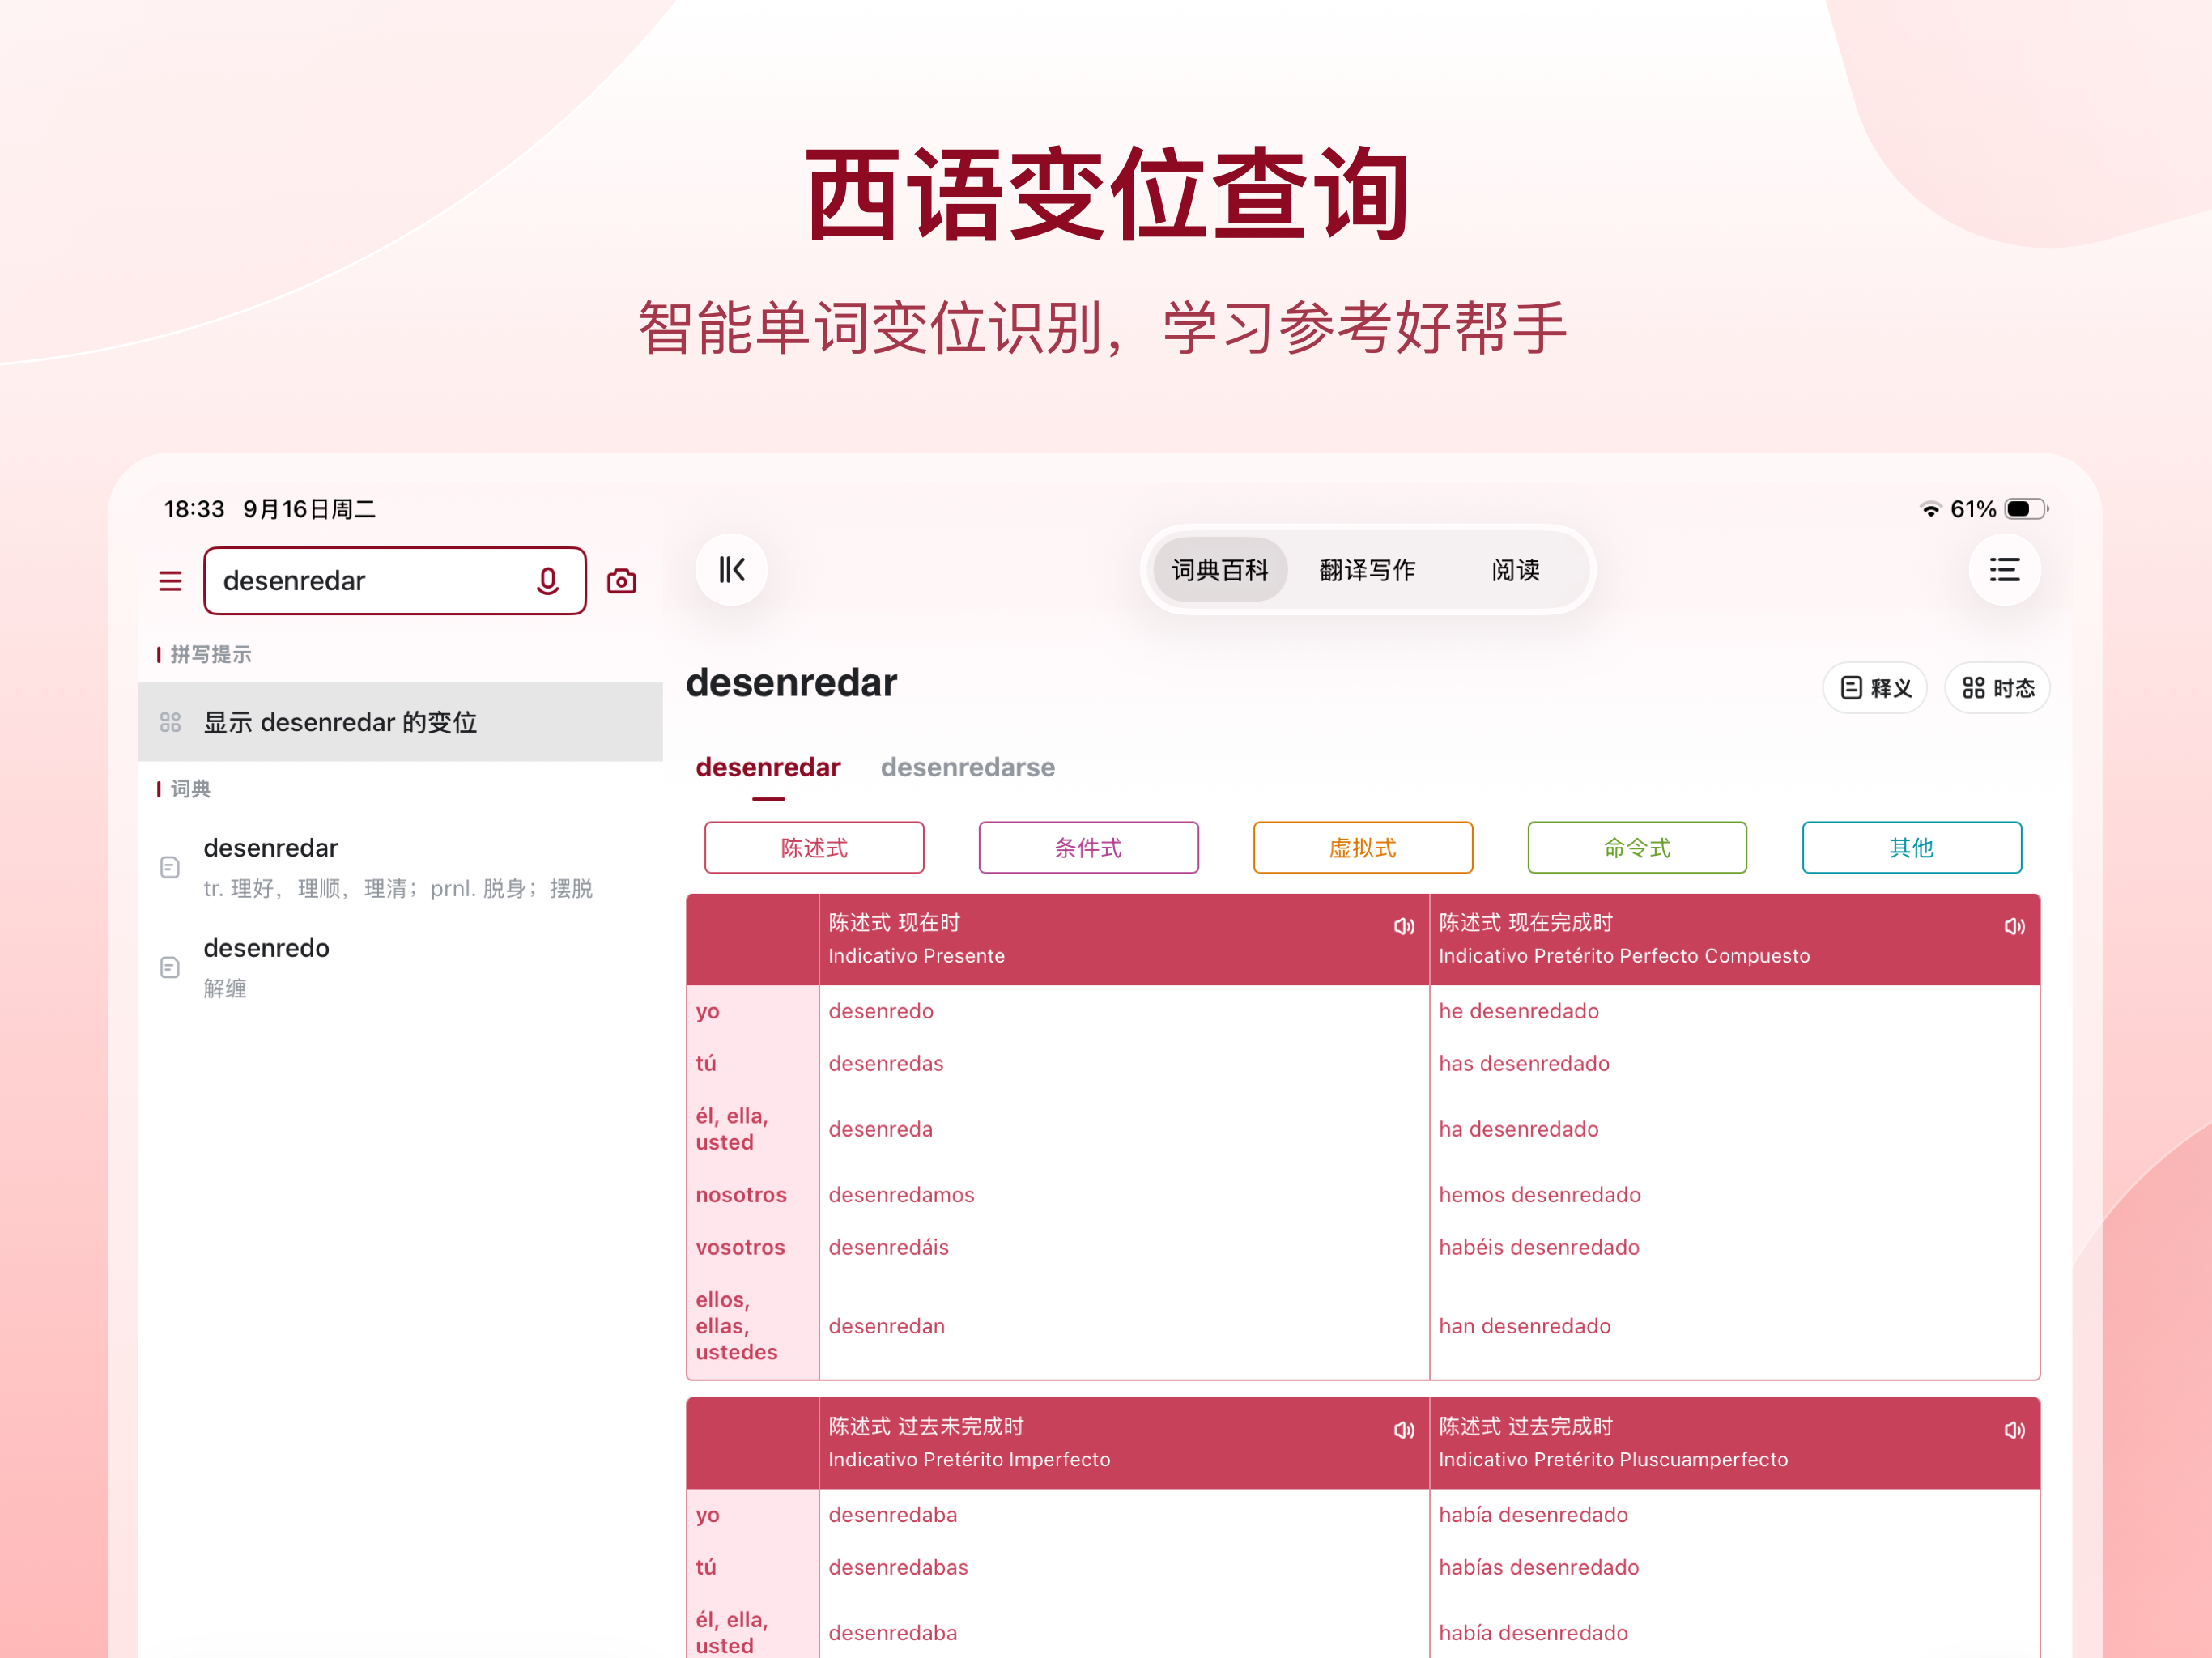2212x1658 pixels.
Task: Click the desenredar headword title
Action: click(791, 683)
